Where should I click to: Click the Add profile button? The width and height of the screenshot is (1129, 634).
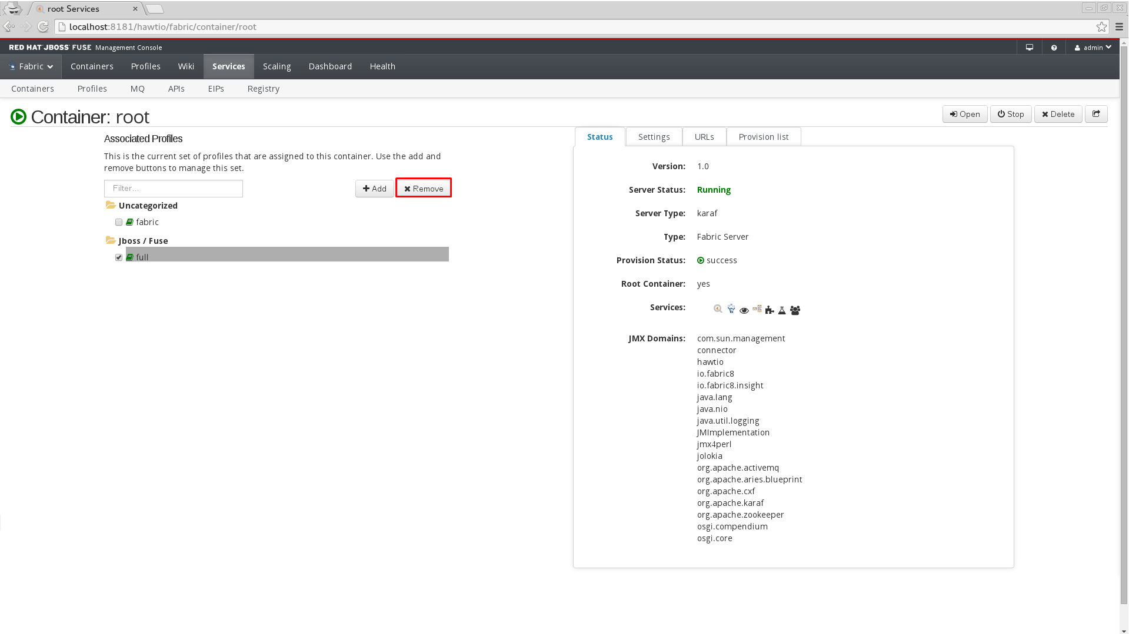(375, 189)
